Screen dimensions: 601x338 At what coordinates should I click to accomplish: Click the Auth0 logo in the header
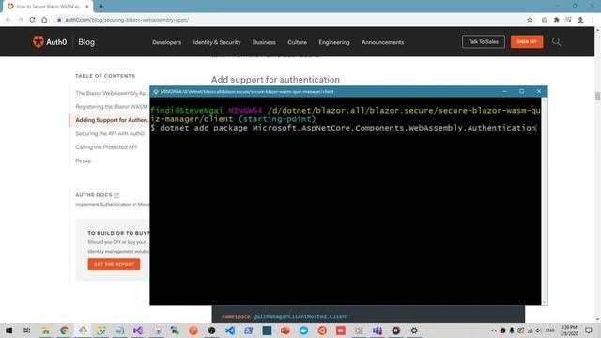50,41
